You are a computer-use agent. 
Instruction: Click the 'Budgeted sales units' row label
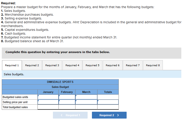tap(15, 97)
